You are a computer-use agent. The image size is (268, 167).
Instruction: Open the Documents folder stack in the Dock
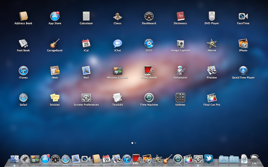234,159
